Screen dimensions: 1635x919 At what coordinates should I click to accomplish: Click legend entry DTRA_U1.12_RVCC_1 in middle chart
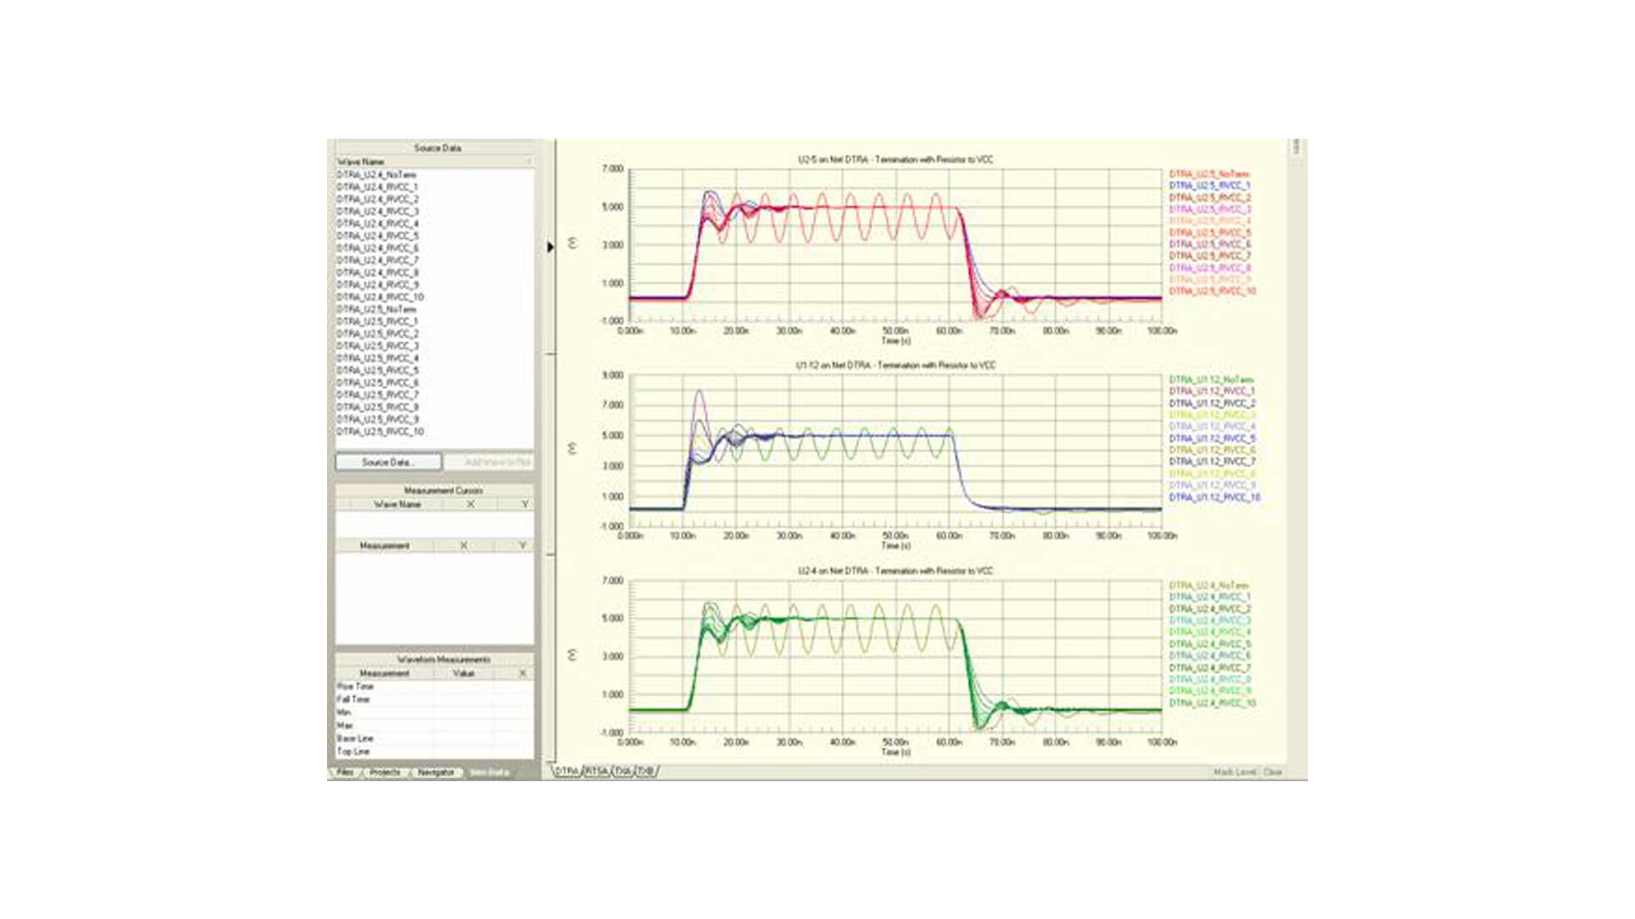(x=1213, y=391)
